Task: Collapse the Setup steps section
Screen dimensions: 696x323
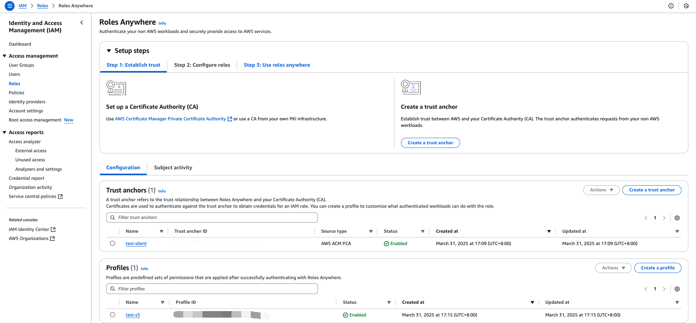Action: [x=109, y=51]
